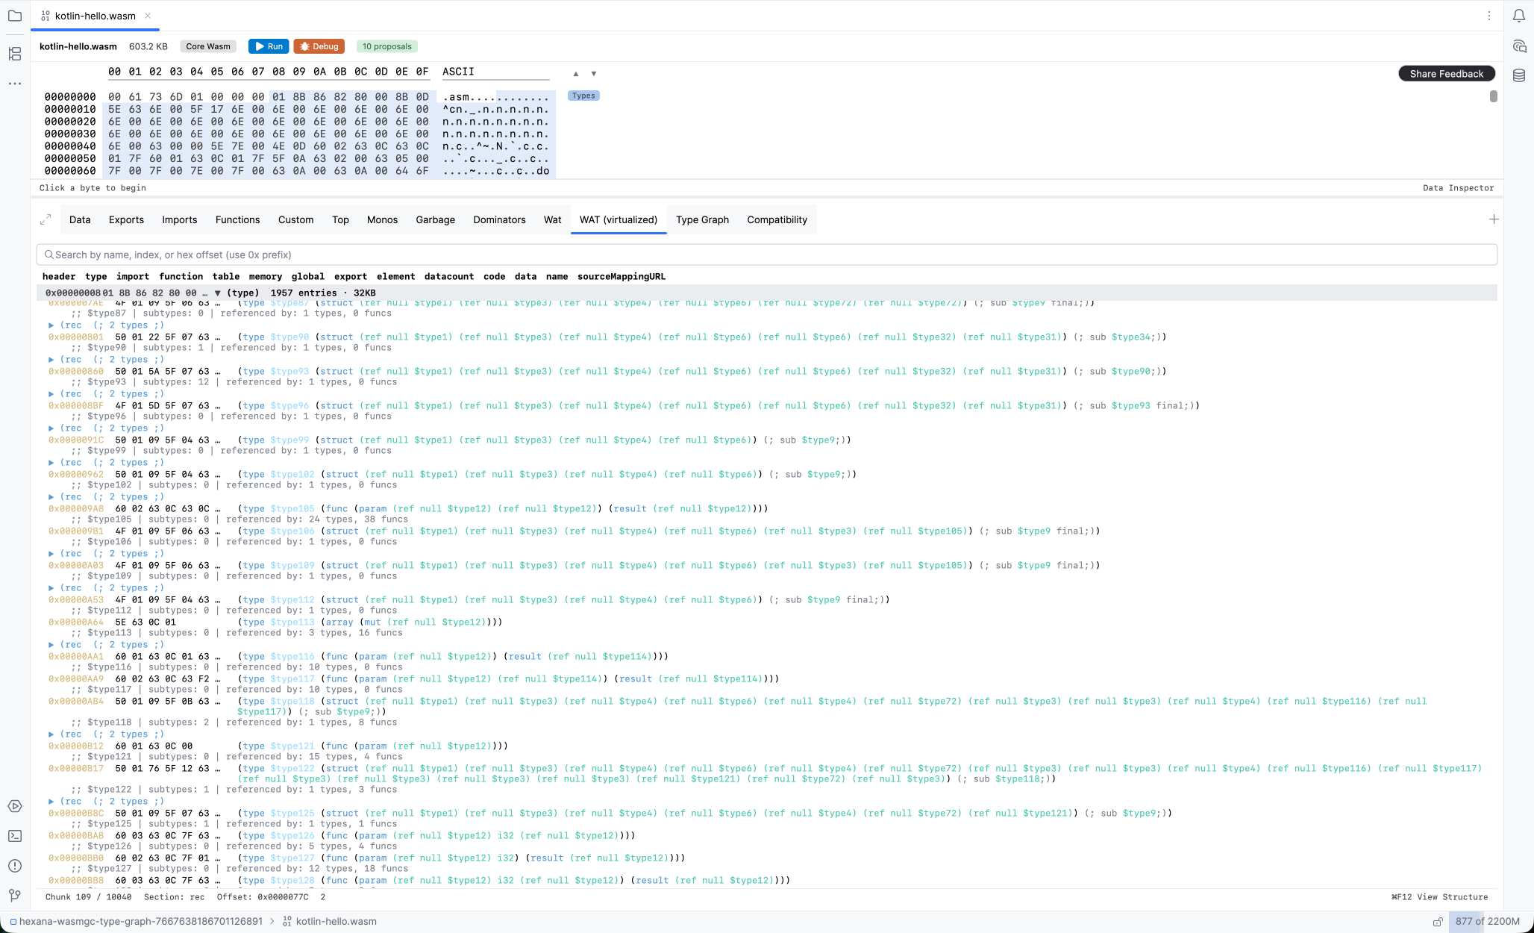Focus the search by name or offset field
Viewport: 1534px width, 933px height.
tap(766, 255)
